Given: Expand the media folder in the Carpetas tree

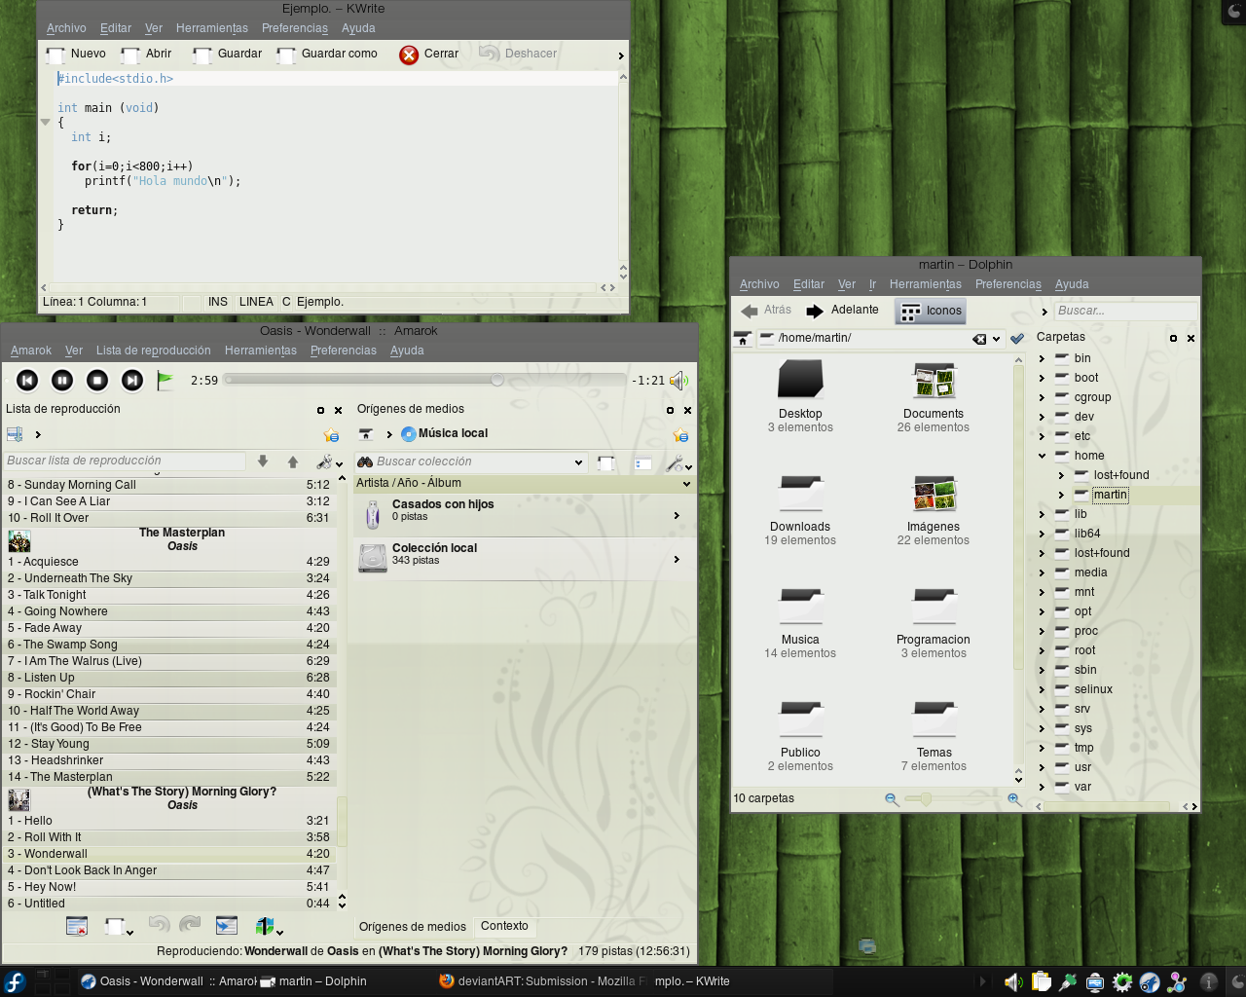Looking at the screenshot, I should [x=1043, y=572].
